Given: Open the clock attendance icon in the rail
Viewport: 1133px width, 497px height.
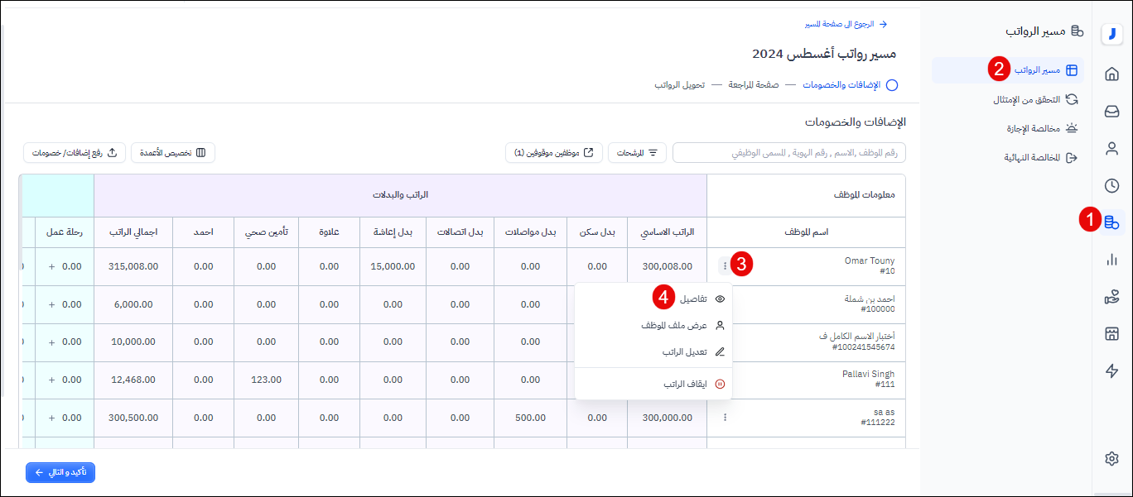Looking at the screenshot, I should [x=1111, y=186].
